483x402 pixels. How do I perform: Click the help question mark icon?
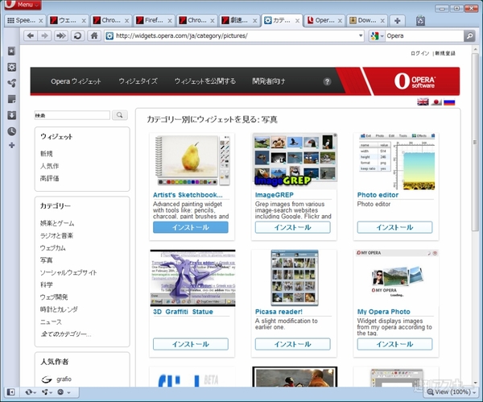pos(327,81)
